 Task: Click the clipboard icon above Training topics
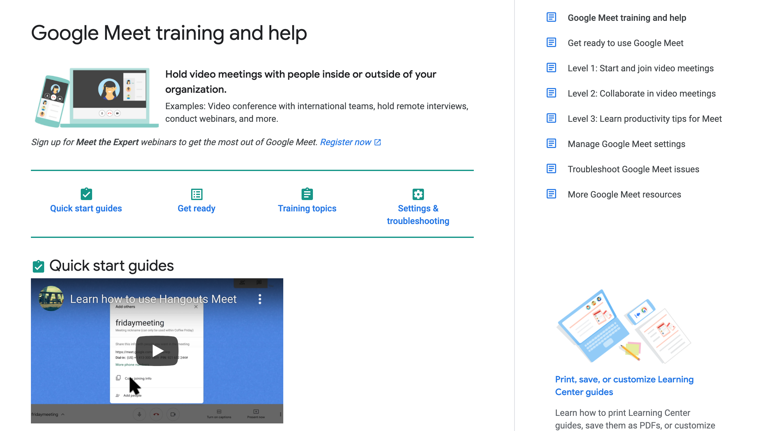pos(307,194)
